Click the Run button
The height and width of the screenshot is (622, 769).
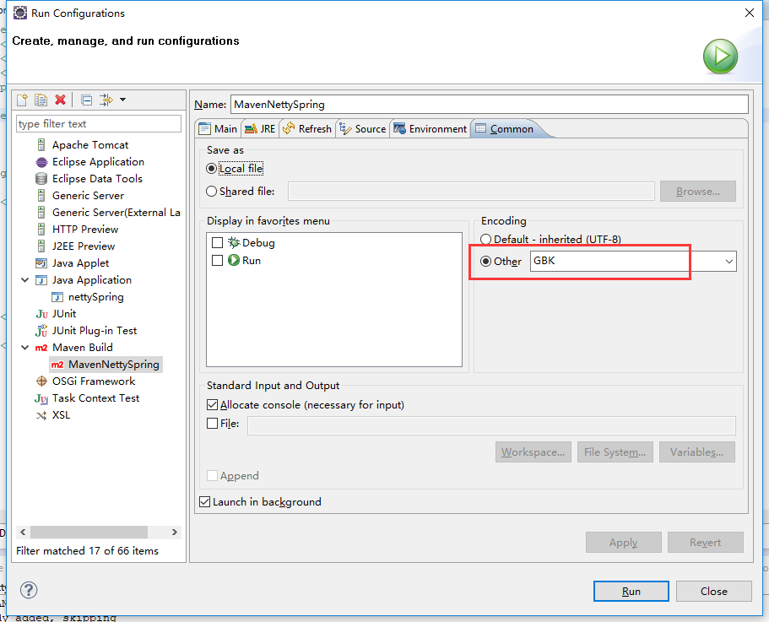631,591
